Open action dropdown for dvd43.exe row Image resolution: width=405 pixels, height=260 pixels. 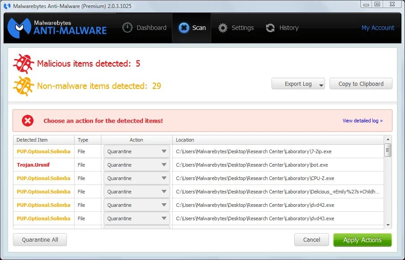pos(137,218)
